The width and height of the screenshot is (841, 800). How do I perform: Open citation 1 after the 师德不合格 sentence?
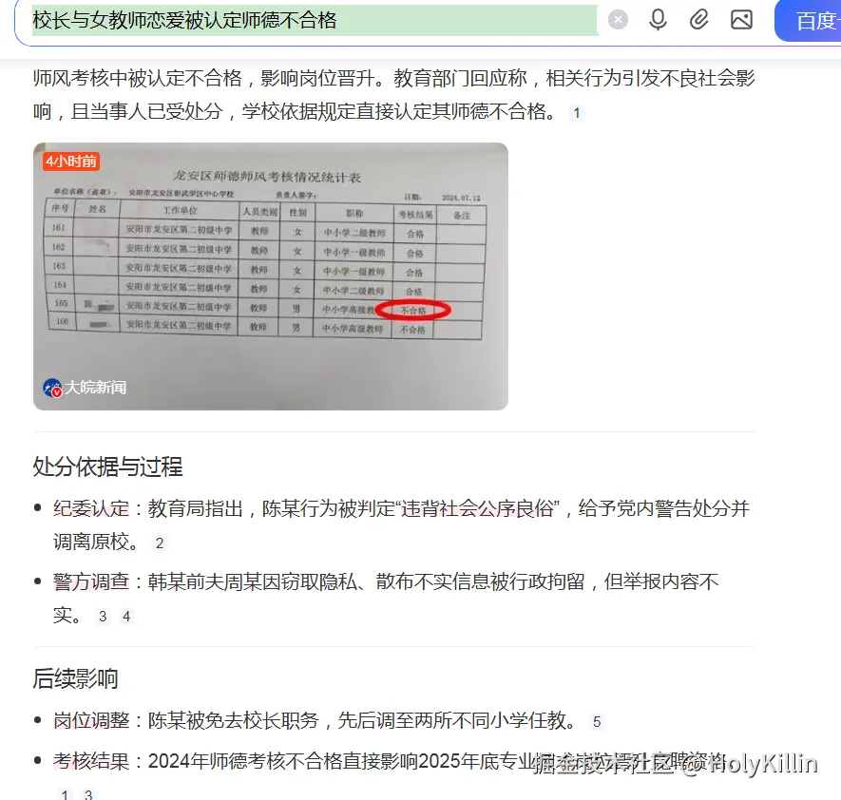click(577, 113)
